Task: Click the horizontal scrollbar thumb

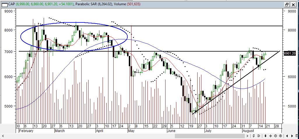Action: [x=210, y=136]
